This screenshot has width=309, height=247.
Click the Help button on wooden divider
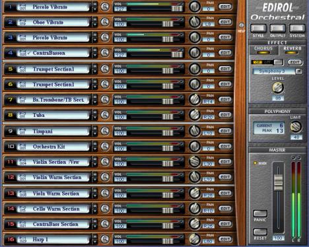[242, 25]
